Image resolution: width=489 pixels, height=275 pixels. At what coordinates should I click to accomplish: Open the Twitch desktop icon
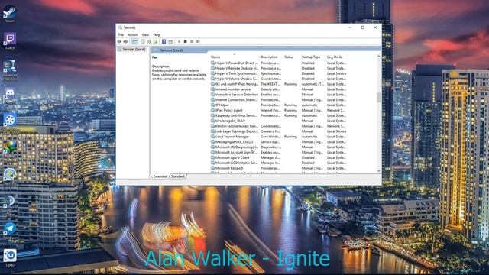pyautogui.click(x=10, y=41)
